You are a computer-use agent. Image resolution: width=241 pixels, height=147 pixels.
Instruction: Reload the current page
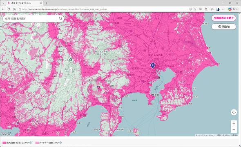(x=9, y=9)
